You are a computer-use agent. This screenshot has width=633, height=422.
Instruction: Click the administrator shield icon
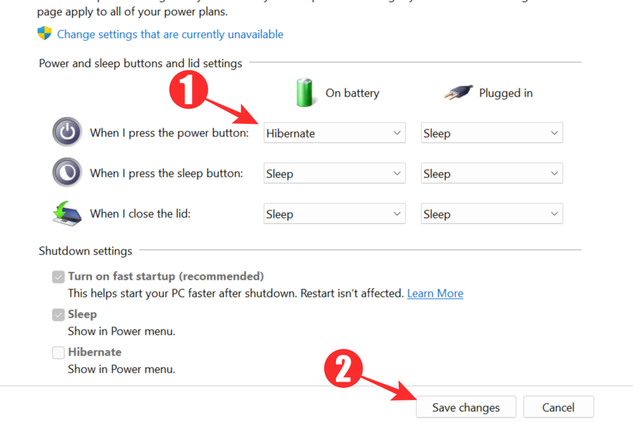44,33
